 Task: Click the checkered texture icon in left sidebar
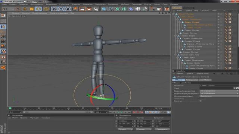(3, 57)
